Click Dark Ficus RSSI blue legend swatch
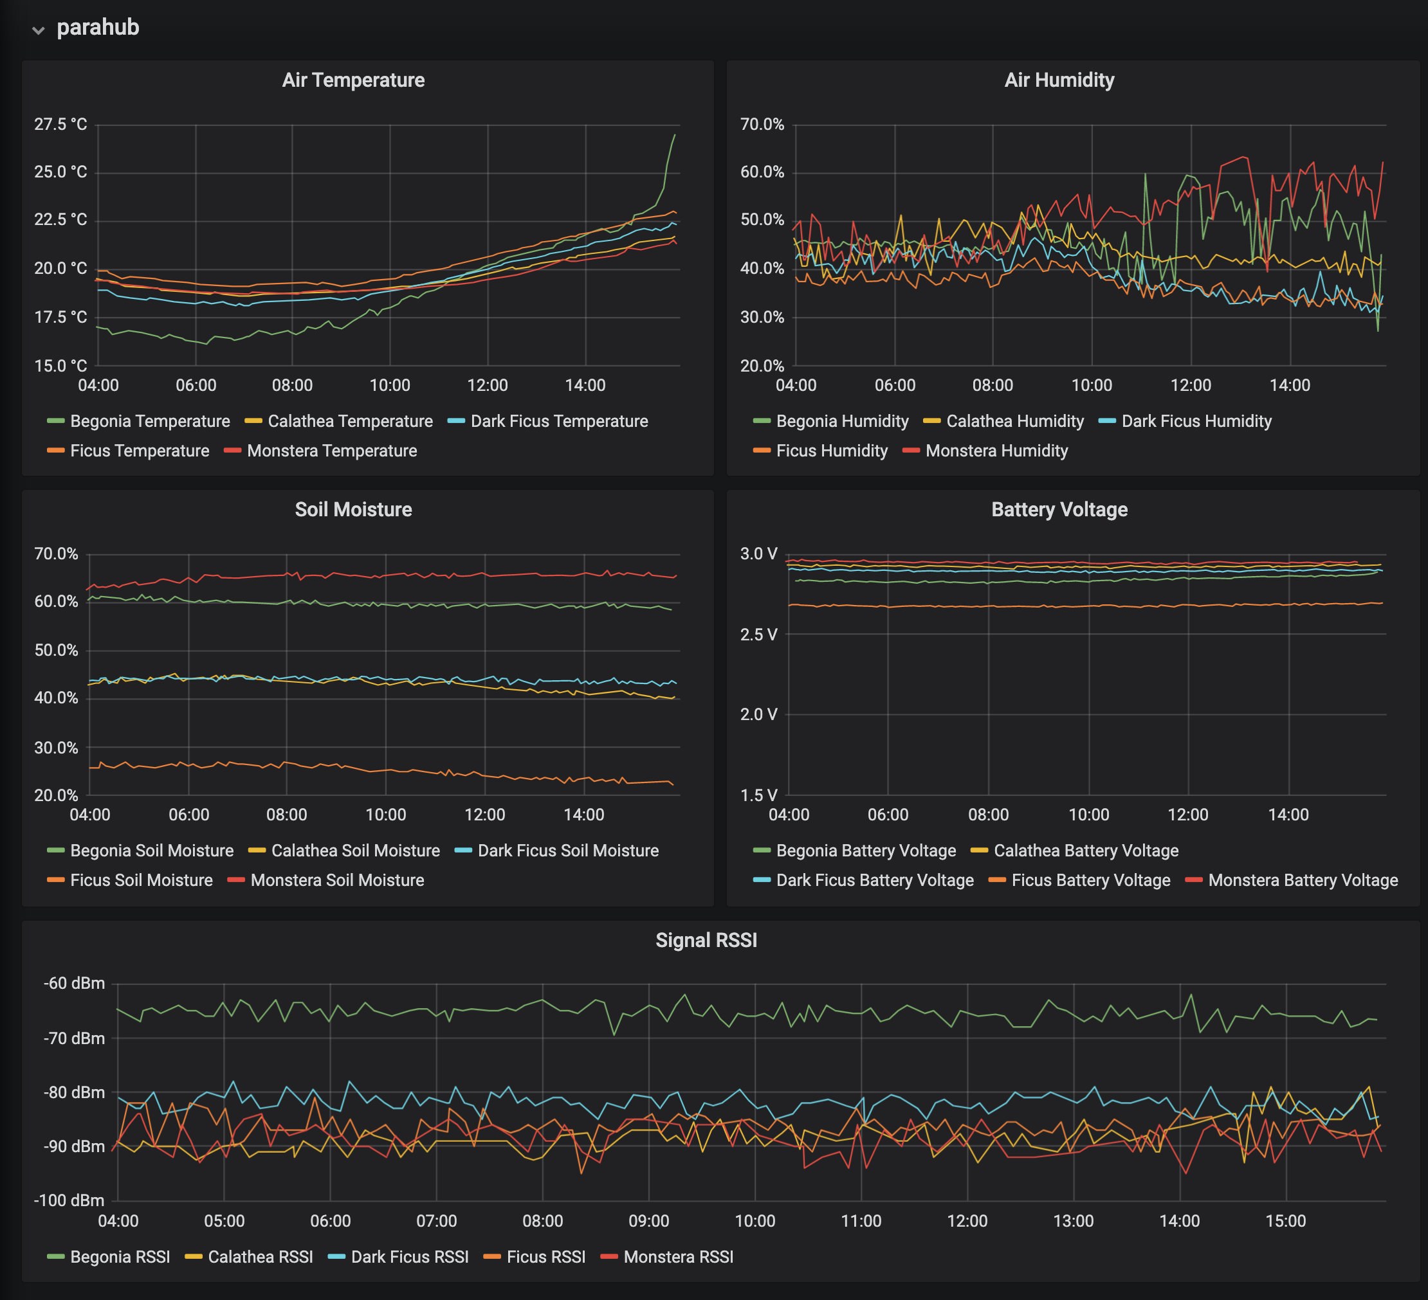This screenshot has height=1300, width=1428. pos(336,1257)
